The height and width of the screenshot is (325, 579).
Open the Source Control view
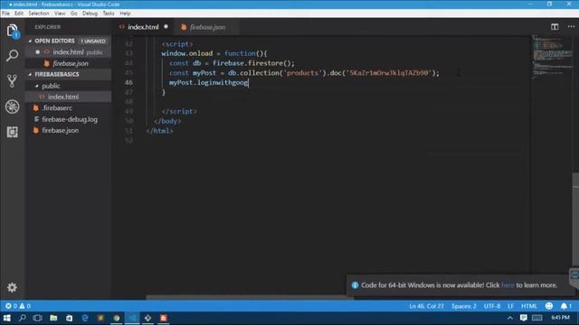[12, 81]
